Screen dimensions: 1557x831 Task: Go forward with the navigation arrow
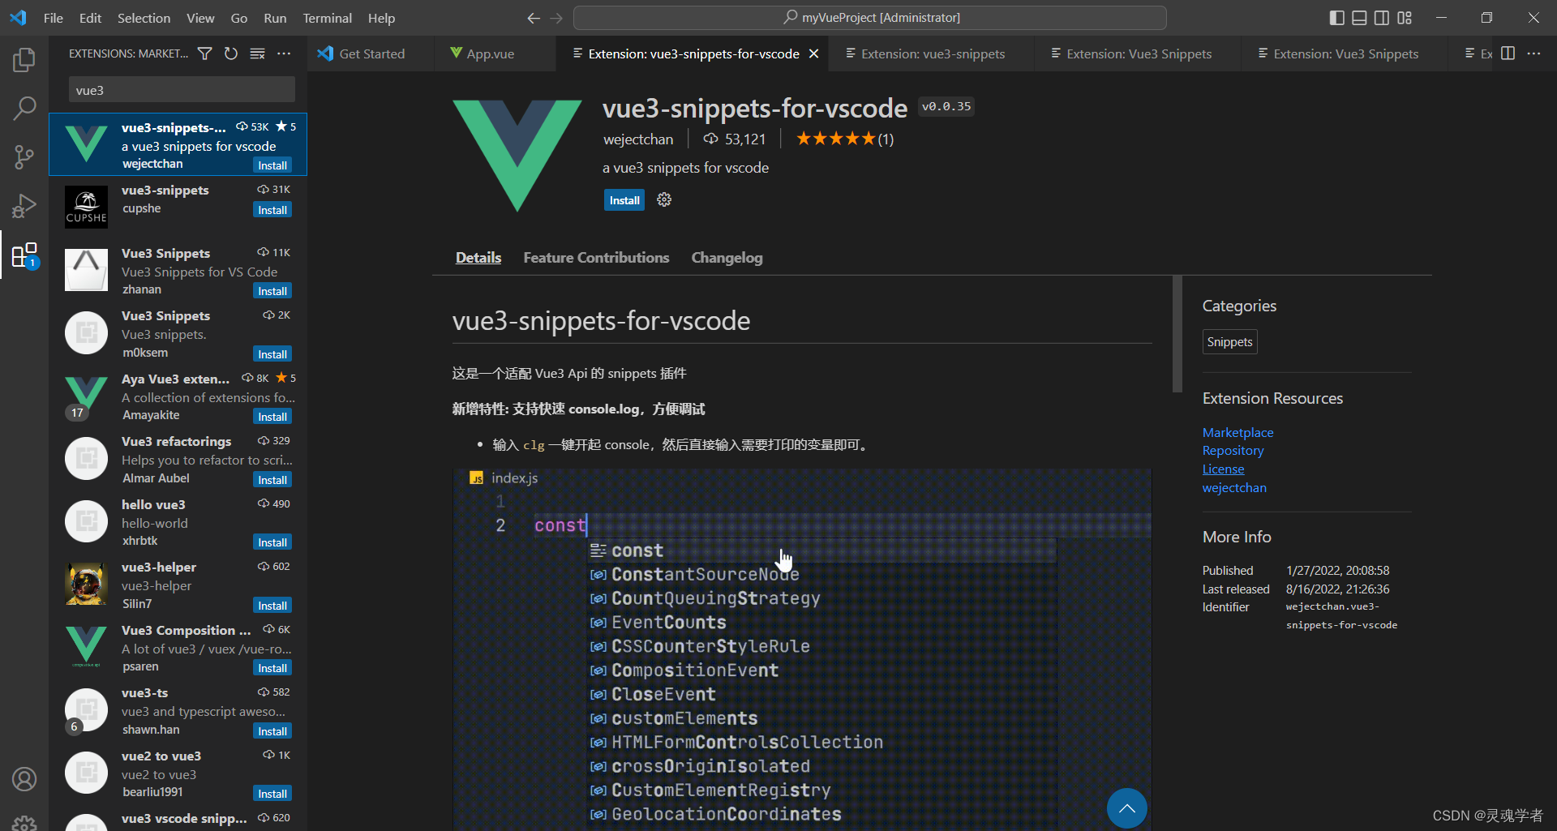[x=556, y=18]
